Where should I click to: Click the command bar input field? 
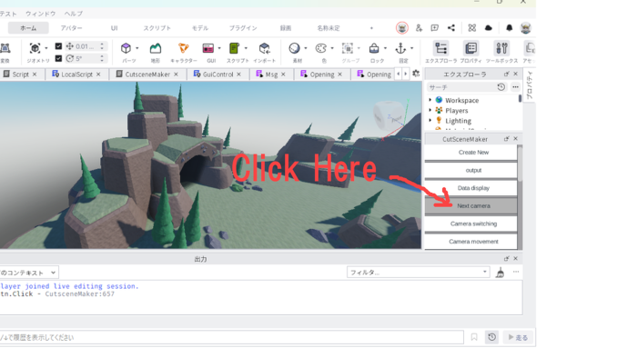click(231, 337)
